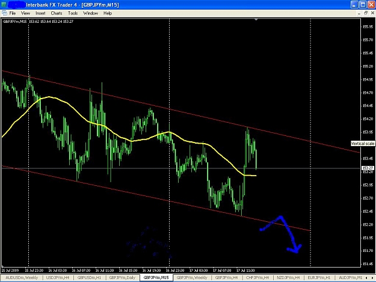Click the 155.20 price scale label
376x282 pixels.
(368, 66)
